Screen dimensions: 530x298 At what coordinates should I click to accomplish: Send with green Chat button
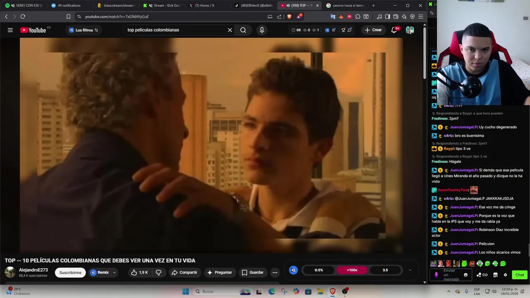coord(520,275)
